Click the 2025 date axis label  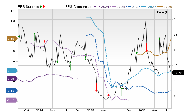(91, 110)
